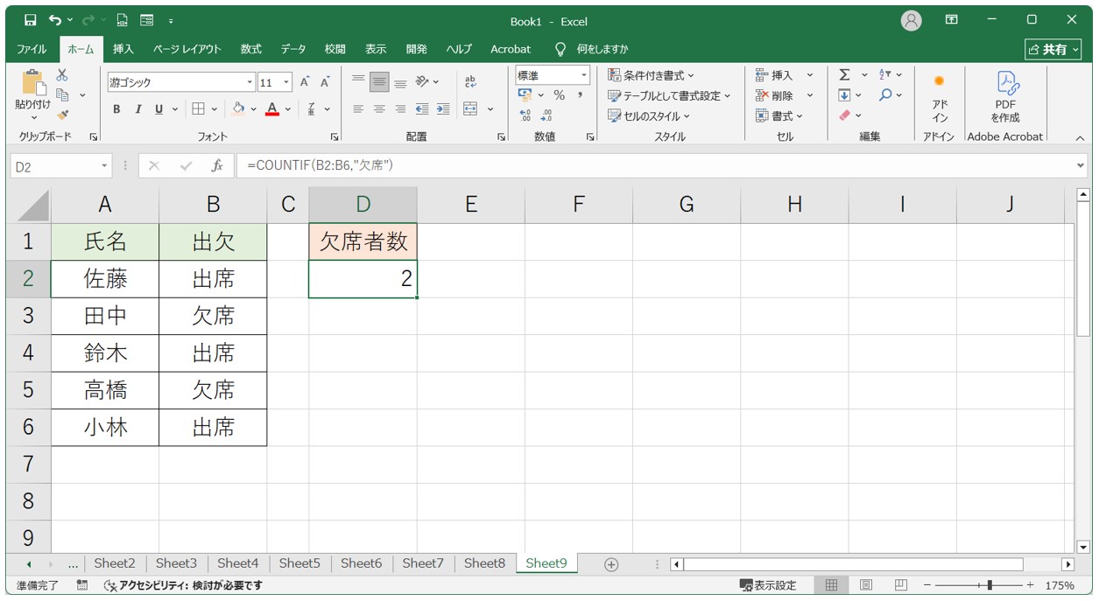Click the Orientation (angled text) icon

[422, 82]
